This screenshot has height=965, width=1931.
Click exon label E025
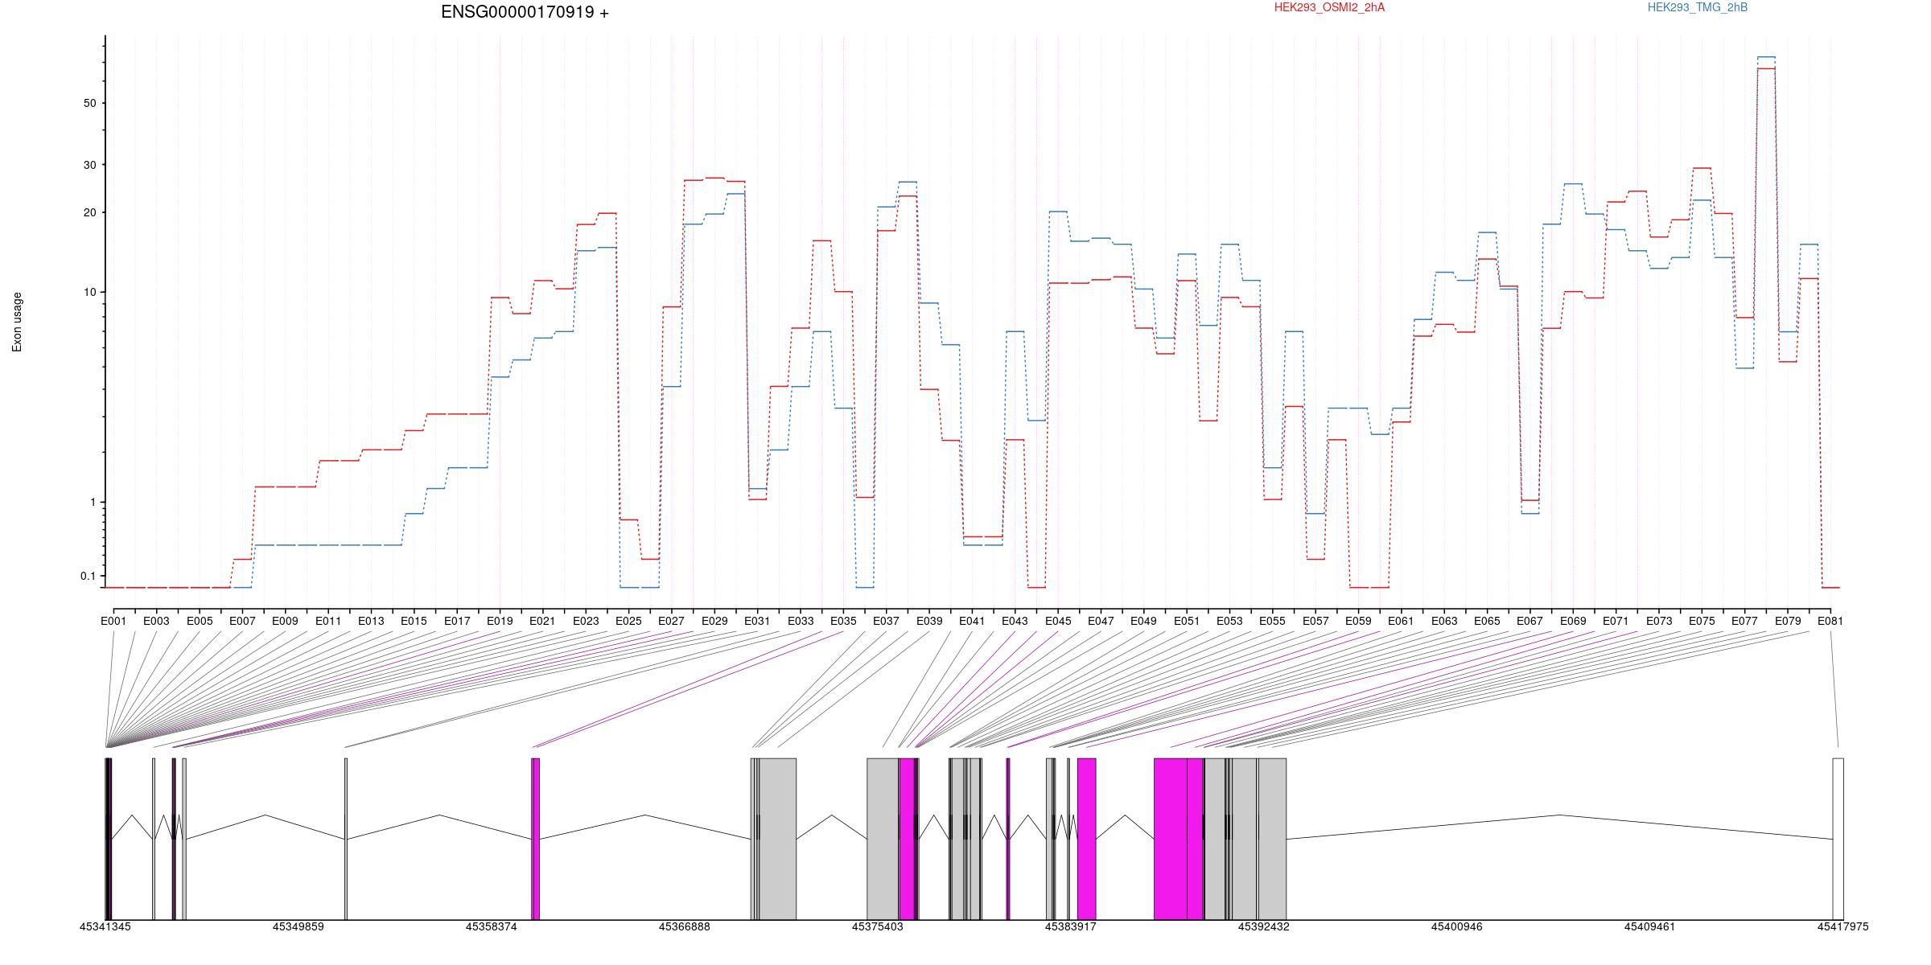pyautogui.click(x=628, y=621)
